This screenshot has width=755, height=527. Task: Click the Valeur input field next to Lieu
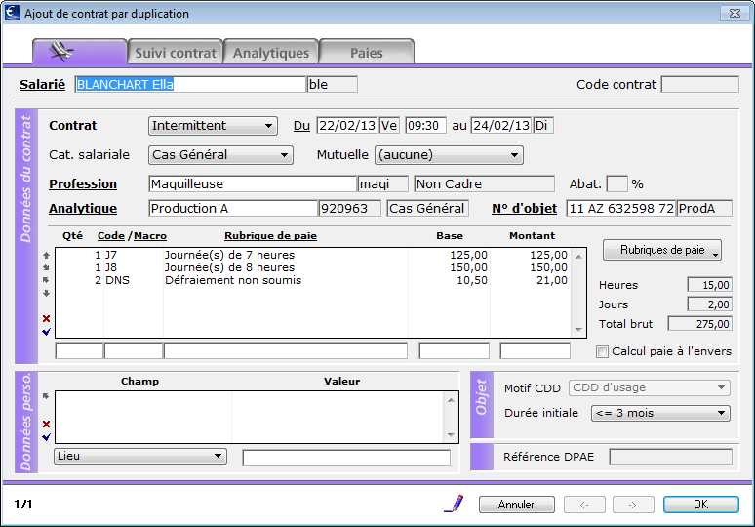pos(346,457)
